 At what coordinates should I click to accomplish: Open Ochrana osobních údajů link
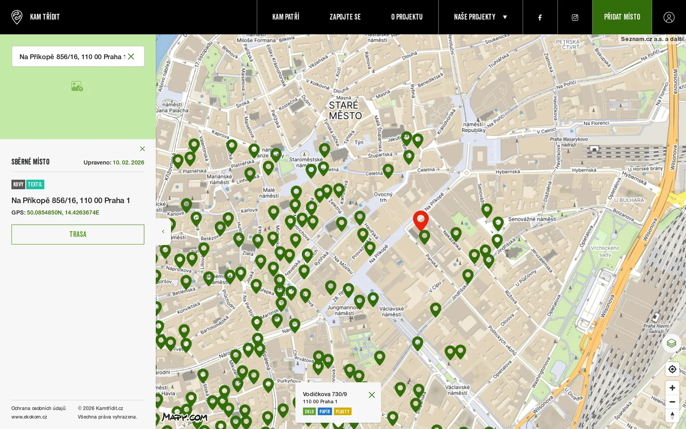pos(39,408)
